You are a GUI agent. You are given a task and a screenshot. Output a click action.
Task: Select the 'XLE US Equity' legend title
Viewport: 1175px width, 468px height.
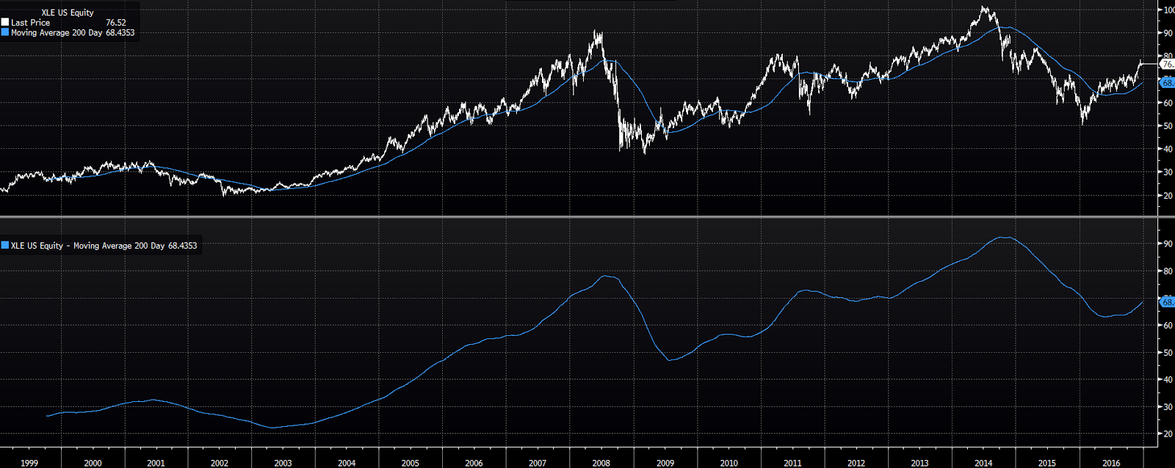point(68,12)
